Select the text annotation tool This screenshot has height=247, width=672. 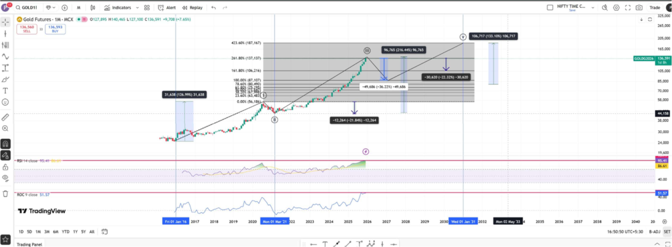coord(5,91)
